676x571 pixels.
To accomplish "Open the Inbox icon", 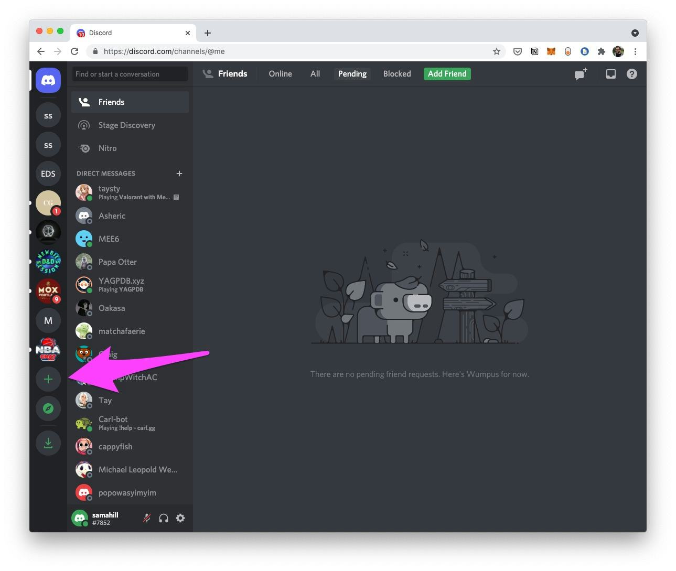I will coord(610,74).
